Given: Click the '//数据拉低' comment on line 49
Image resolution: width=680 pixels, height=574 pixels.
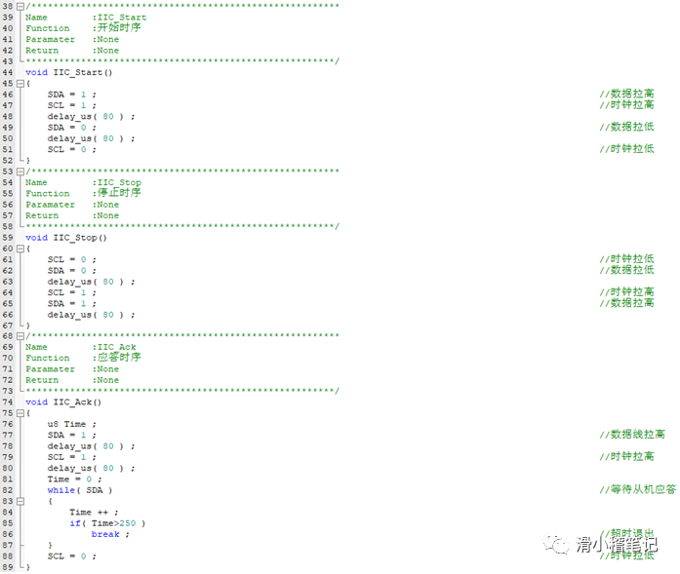Looking at the screenshot, I should [x=626, y=127].
